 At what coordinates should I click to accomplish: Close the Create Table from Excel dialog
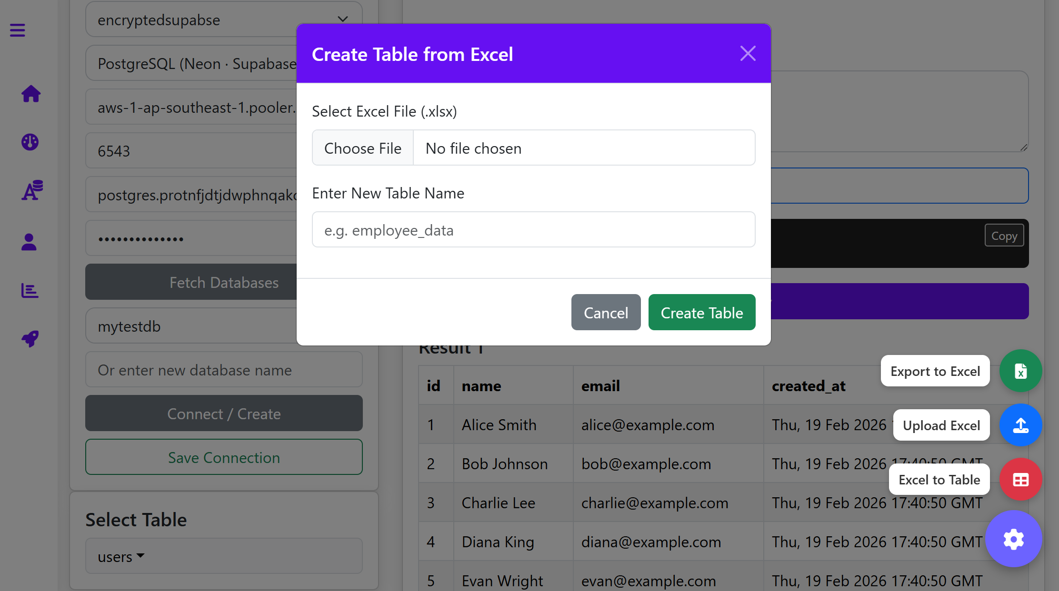[x=748, y=53]
